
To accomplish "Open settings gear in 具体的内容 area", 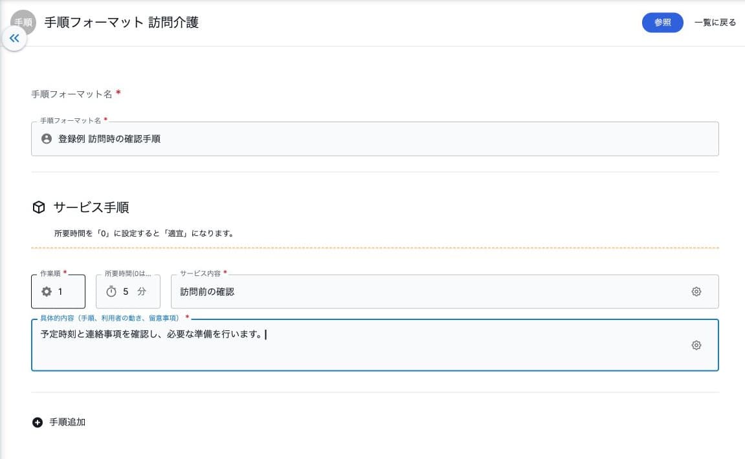I will [696, 345].
